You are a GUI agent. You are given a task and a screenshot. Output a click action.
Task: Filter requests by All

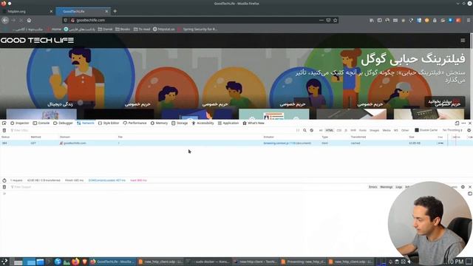[x=321, y=130]
